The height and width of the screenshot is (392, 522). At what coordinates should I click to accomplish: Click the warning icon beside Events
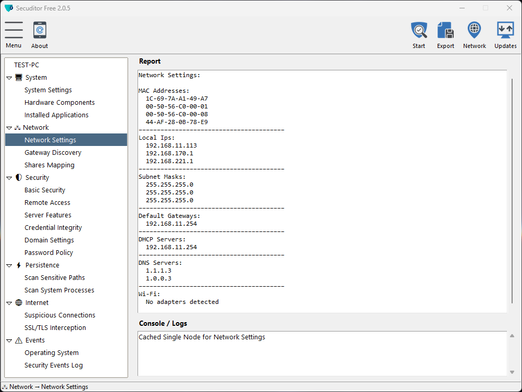(19, 340)
